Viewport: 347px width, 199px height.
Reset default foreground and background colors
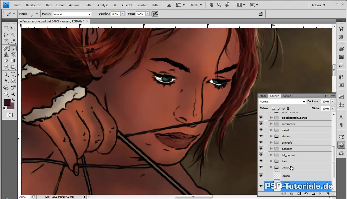pos(5,109)
